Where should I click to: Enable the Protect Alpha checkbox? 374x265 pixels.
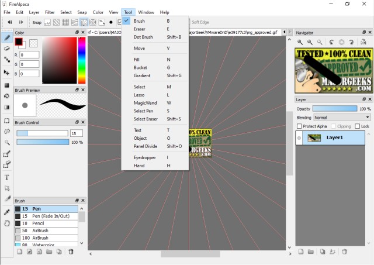pyautogui.click(x=299, y=126)
